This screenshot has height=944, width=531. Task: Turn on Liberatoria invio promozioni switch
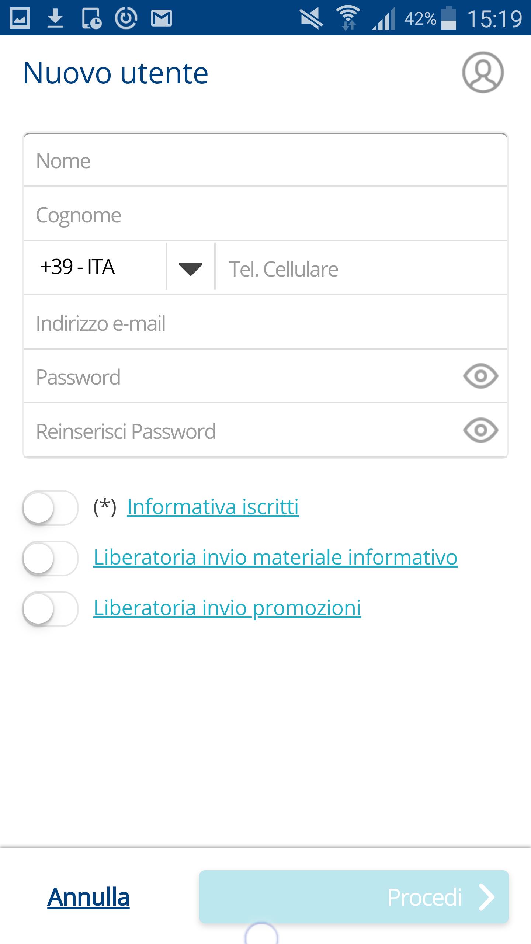50,609
